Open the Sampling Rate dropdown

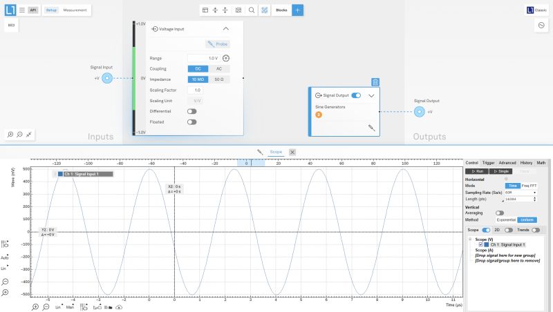click(x=521, y=193)
